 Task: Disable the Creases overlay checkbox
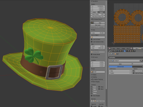pyautogui.click(x=92, y=91)
